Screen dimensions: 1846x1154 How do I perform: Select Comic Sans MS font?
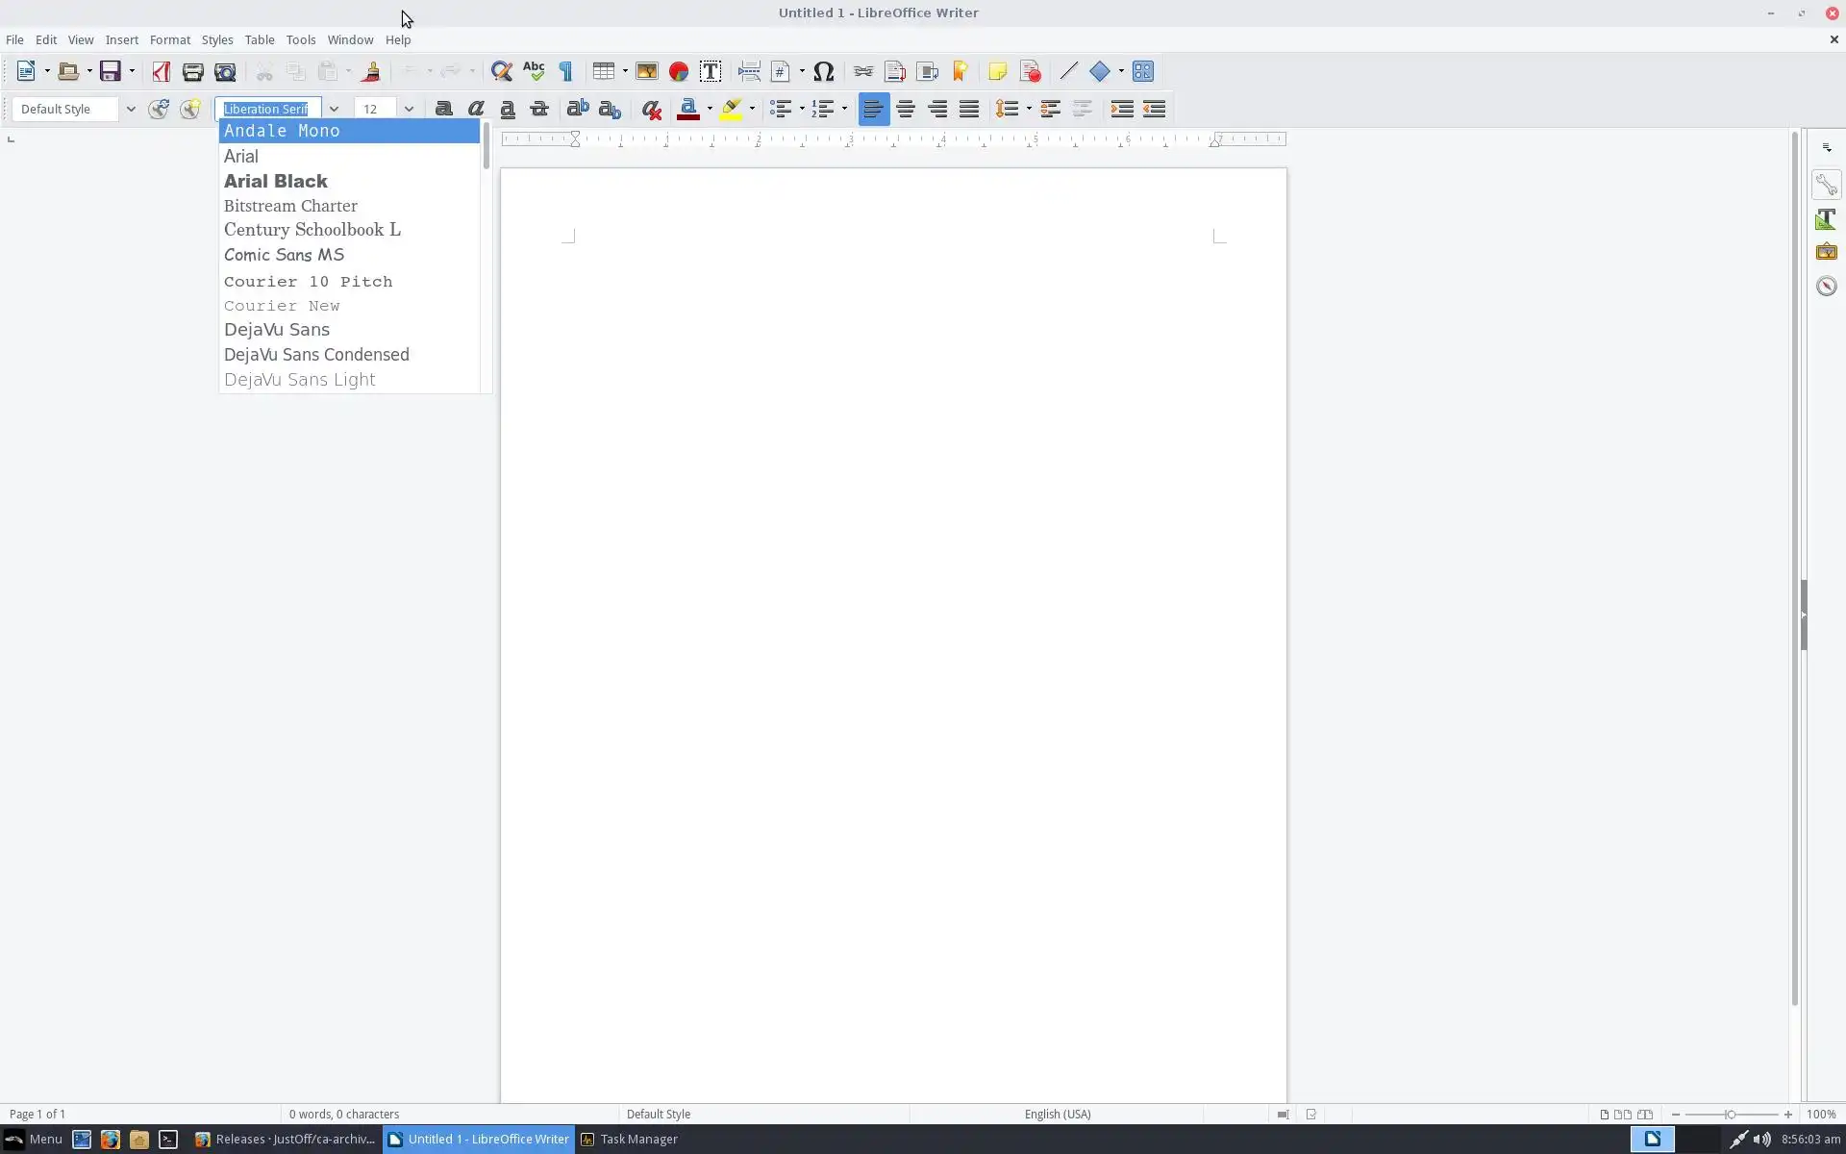click(x=284, y=255)
